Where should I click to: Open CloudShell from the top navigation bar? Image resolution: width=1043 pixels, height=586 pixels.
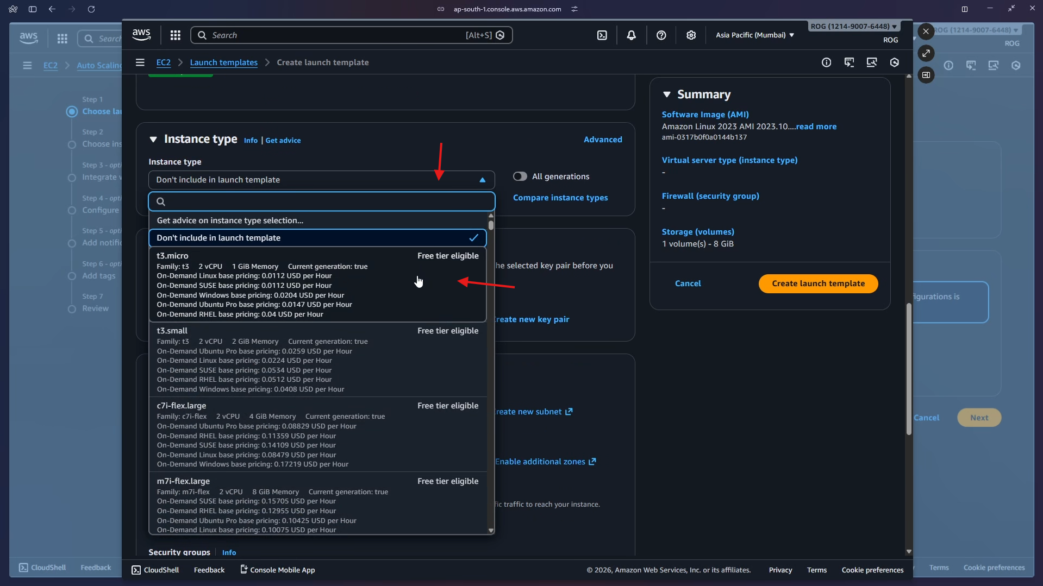point(603,35)
